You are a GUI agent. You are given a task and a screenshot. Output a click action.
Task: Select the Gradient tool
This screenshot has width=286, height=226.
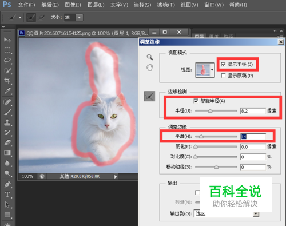coord(7,153)
